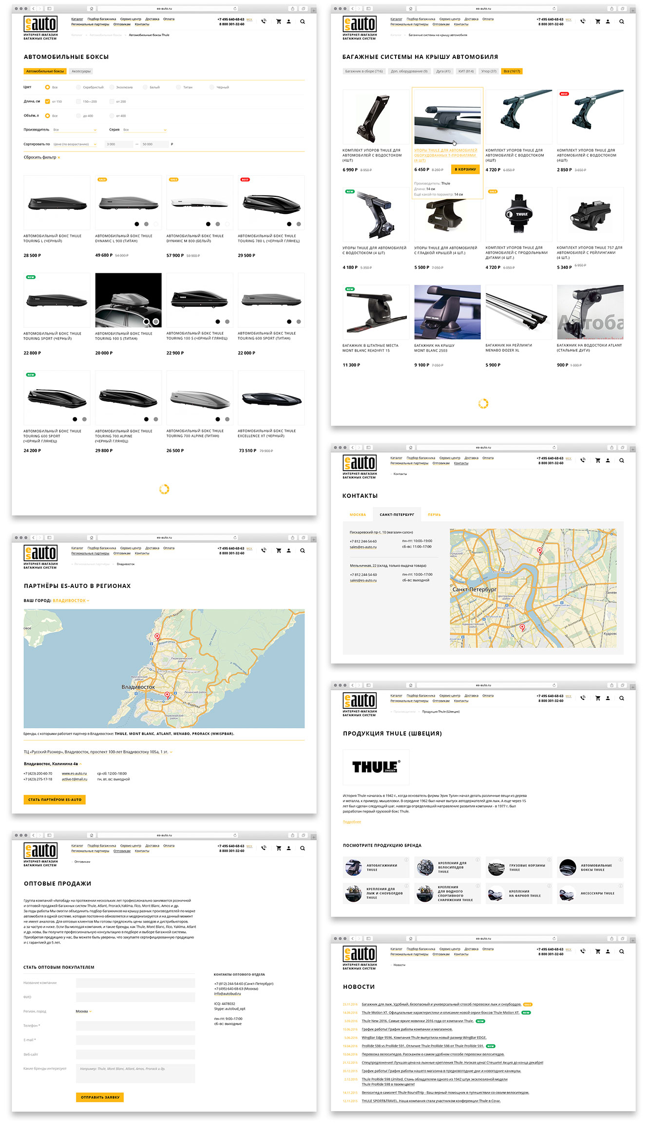Select Аксессуары tab in Автомобильные боксы
The width and height of the screenshot is (648, 1136).
click(81, 71)
